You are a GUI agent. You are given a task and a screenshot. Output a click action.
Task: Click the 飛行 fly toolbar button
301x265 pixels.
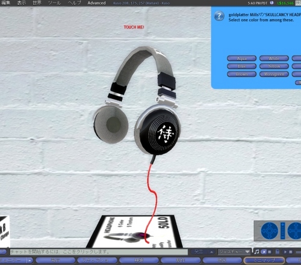coord(55,260)
